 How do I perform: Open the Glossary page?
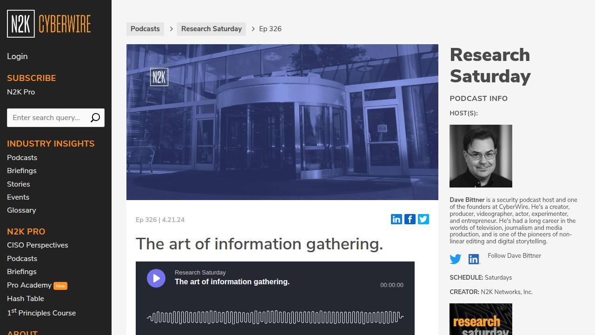(x=21, y=210)
